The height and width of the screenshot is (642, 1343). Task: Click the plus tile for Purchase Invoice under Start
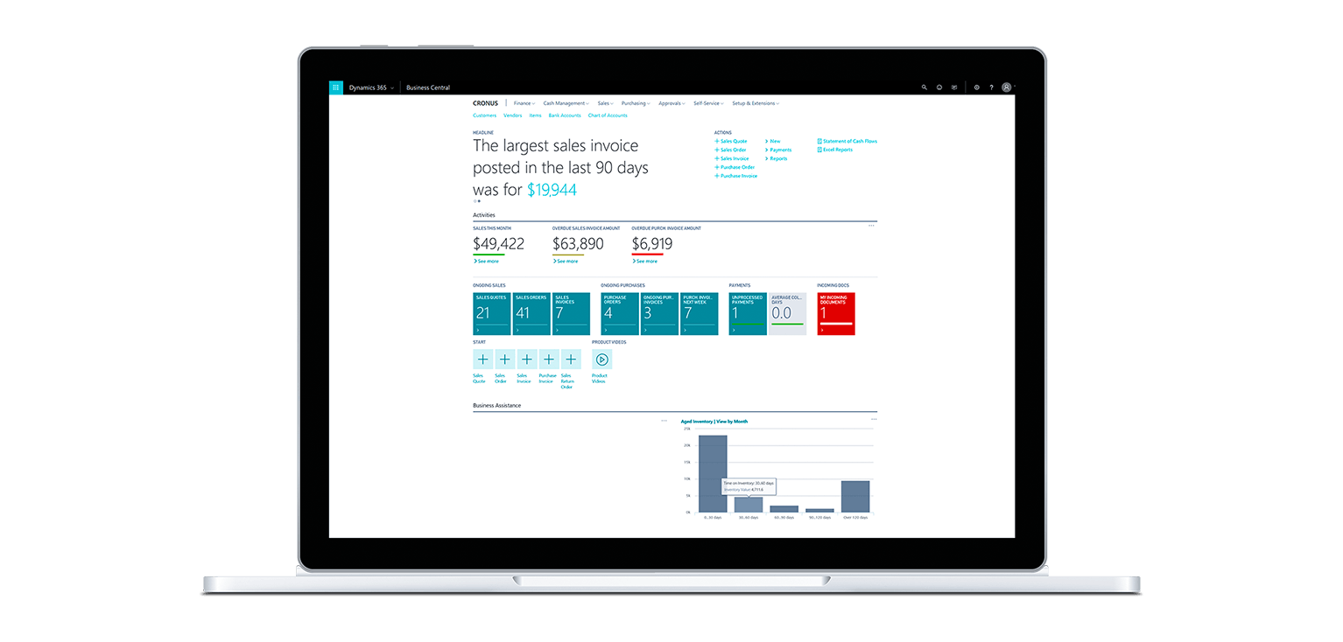[549, 359]
